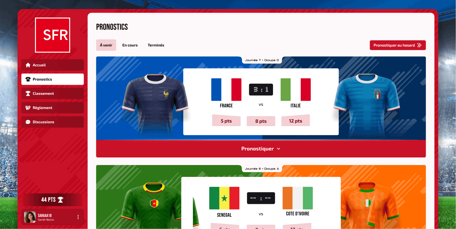Click the Senegal flag

click(x=224, y=198)
